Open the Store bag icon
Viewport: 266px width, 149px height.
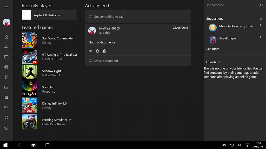click(x=6, y=97)
